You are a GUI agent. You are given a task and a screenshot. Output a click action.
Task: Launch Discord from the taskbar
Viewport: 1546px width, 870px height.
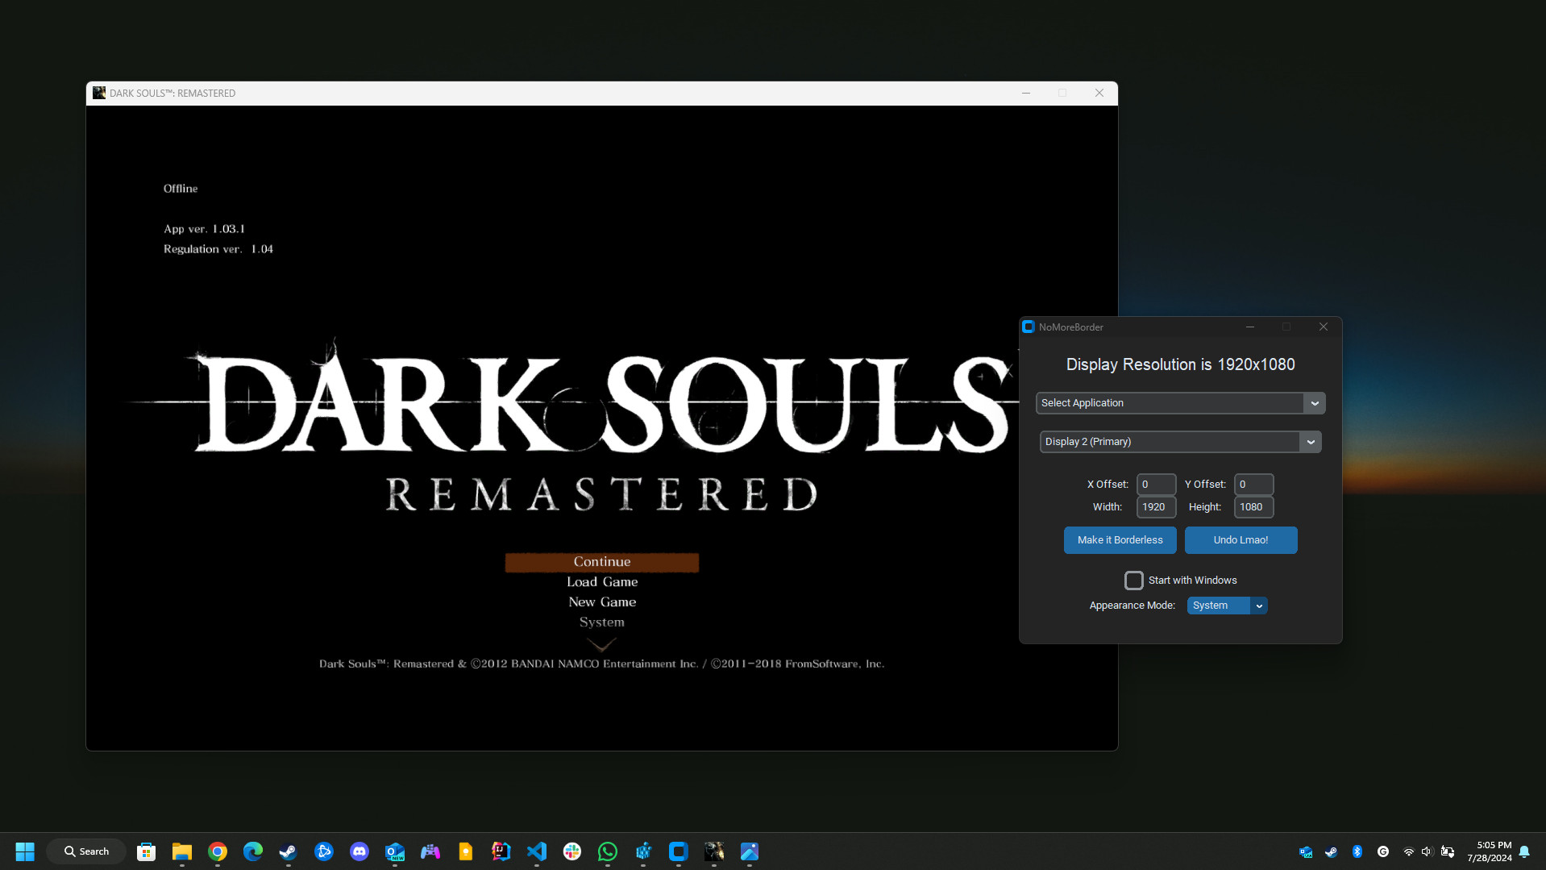(x=359, y=851)
